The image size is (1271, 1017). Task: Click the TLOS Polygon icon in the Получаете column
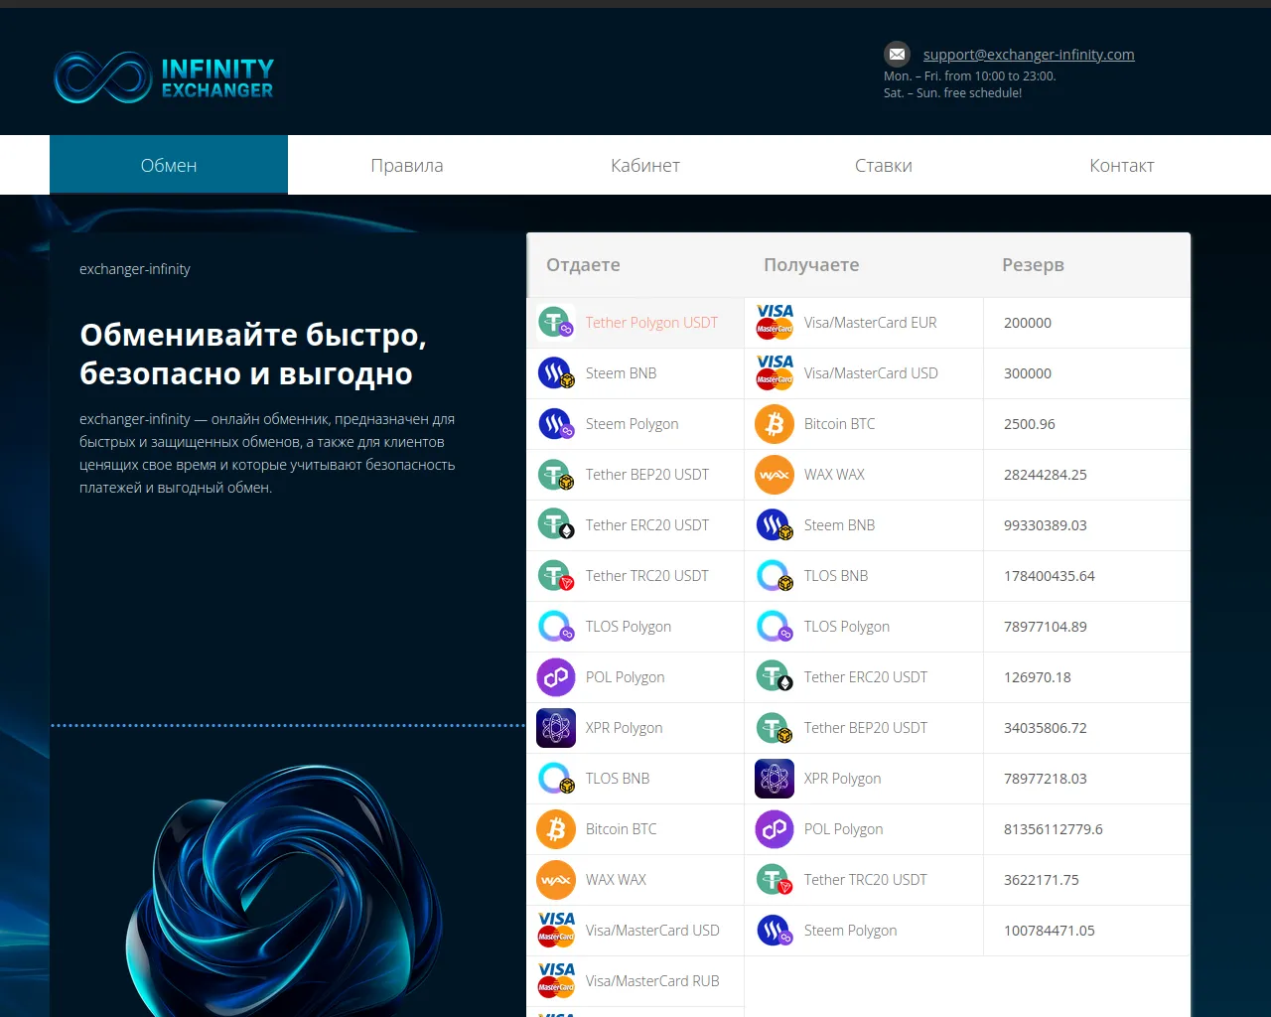point(775,627)
